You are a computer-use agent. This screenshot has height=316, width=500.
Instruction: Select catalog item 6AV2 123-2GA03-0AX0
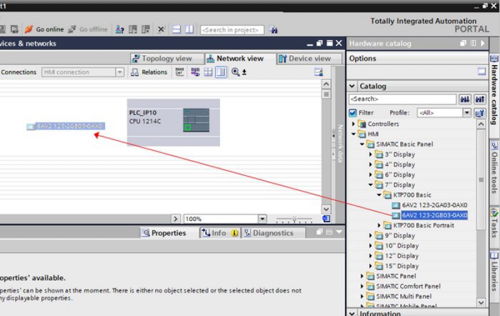coord(429,205)
